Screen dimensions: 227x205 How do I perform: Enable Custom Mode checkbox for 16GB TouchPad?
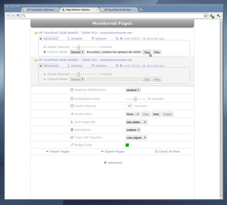(x=44, y=79)
